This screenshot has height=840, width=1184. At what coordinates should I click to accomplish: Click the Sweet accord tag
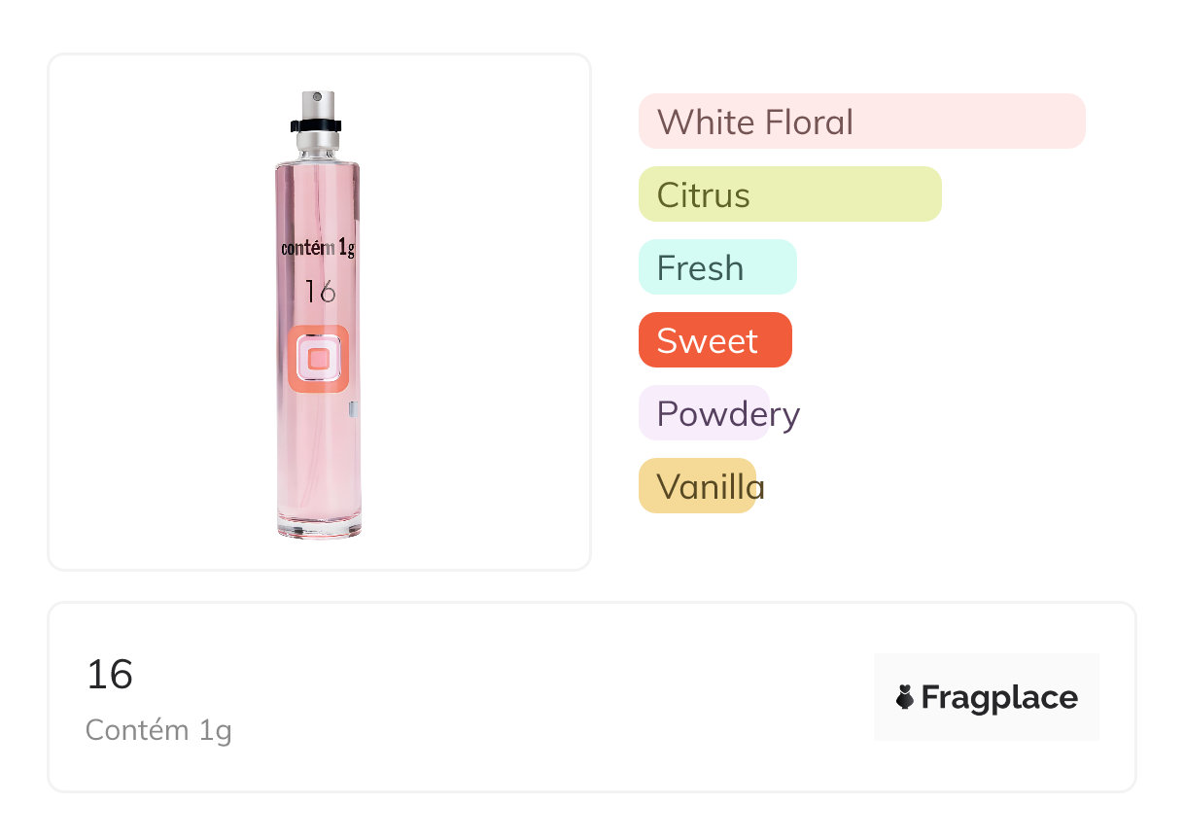(714, 340)
